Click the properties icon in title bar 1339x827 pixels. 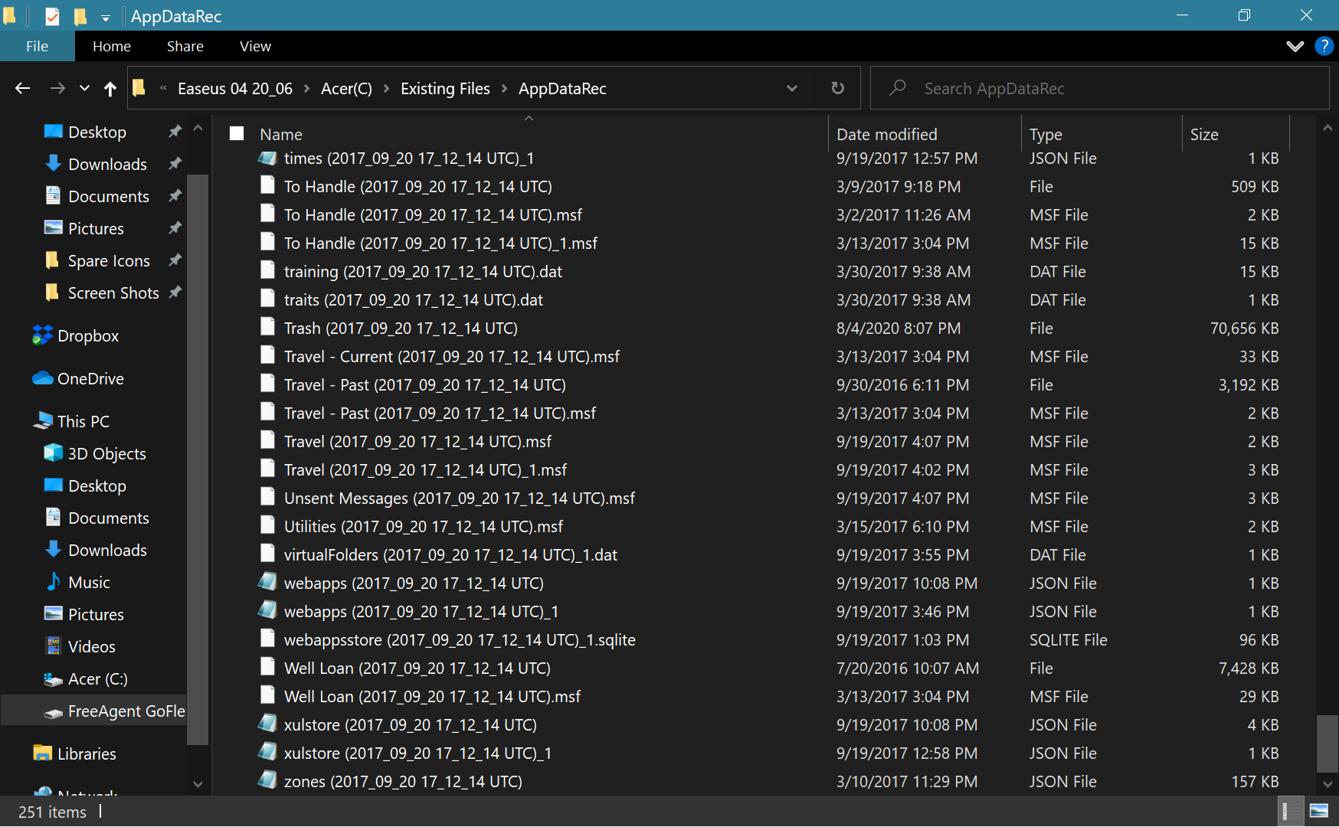coord(52,16)
